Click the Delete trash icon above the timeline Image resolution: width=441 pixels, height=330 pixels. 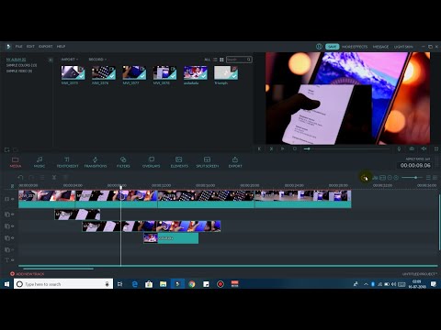point(65,178)
